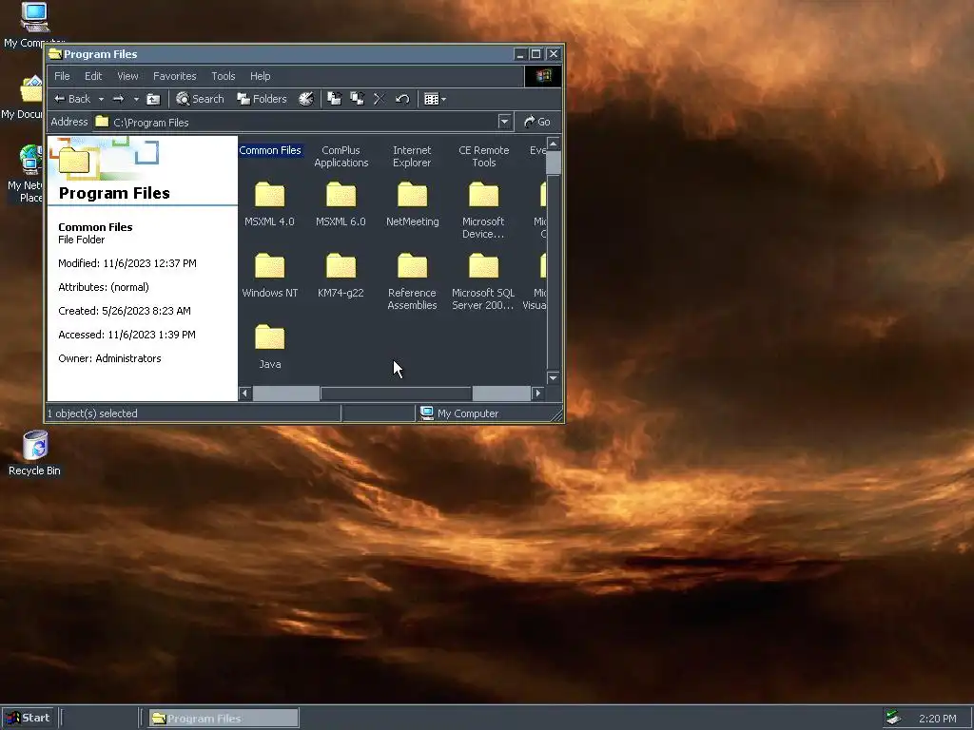Click the 2:20 PM taskbar clock
Viewport: 974px width, 730px height.
937,719
